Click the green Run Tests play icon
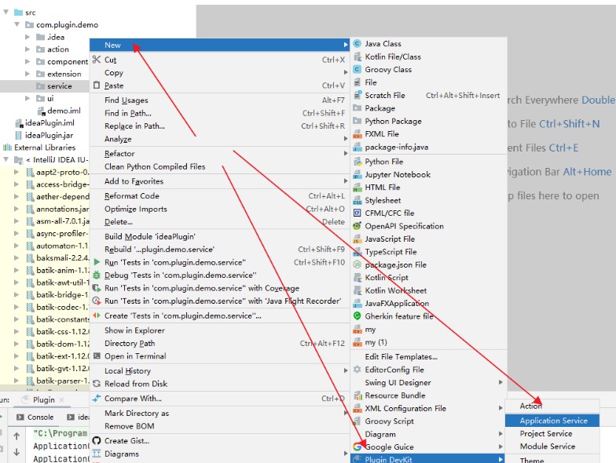The width and height of the screenshot is (616, 463). tap(97, 262)
